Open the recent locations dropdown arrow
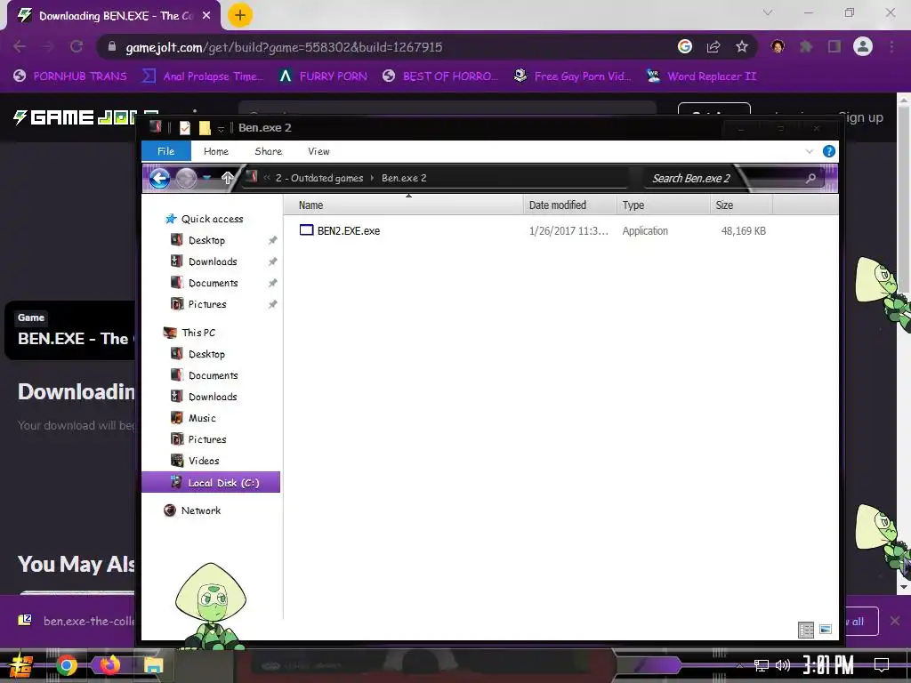Image resolution: width=911 pixels, height=683 pixels. pos(206,178)
